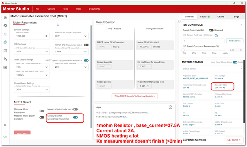Screen dimensions: 247x147
Task: Open Number of times IPD executed dropdown
Action: point(71,52)
